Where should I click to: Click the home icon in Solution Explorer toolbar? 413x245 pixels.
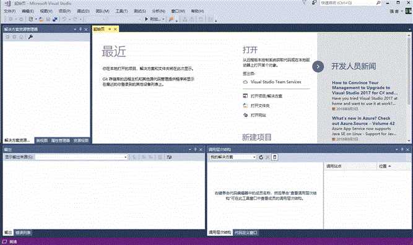coord(22,37)
